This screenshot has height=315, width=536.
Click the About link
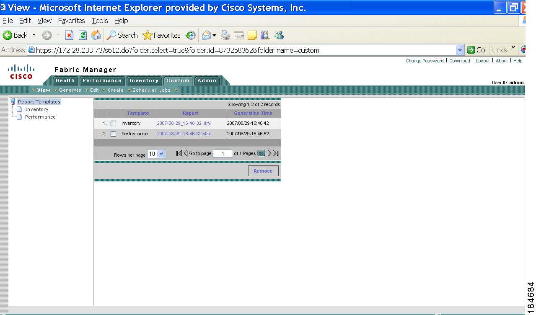click(x=502, y=61)
